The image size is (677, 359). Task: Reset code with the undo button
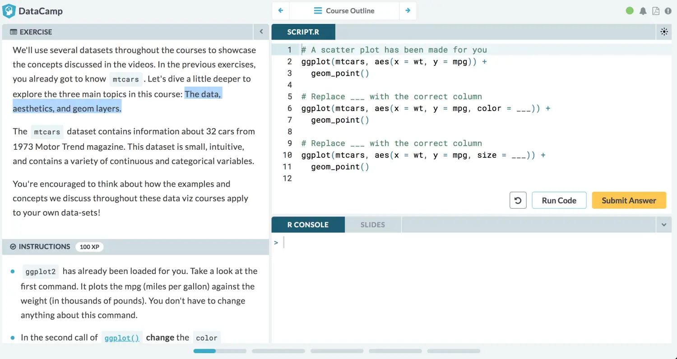[518, 200]
